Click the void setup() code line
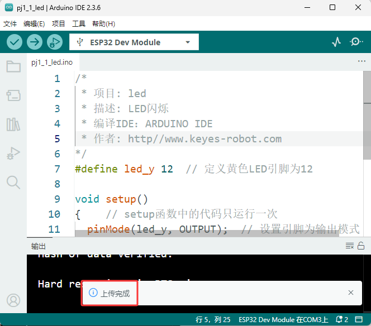The height and width of the screenshot is (326, 371). coord(111,199)
